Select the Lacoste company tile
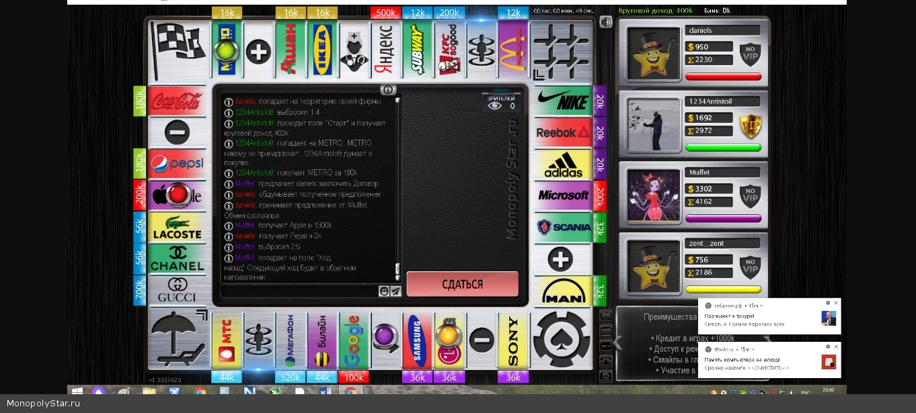This screenshot has width=916, height=413. coord(177,228)
